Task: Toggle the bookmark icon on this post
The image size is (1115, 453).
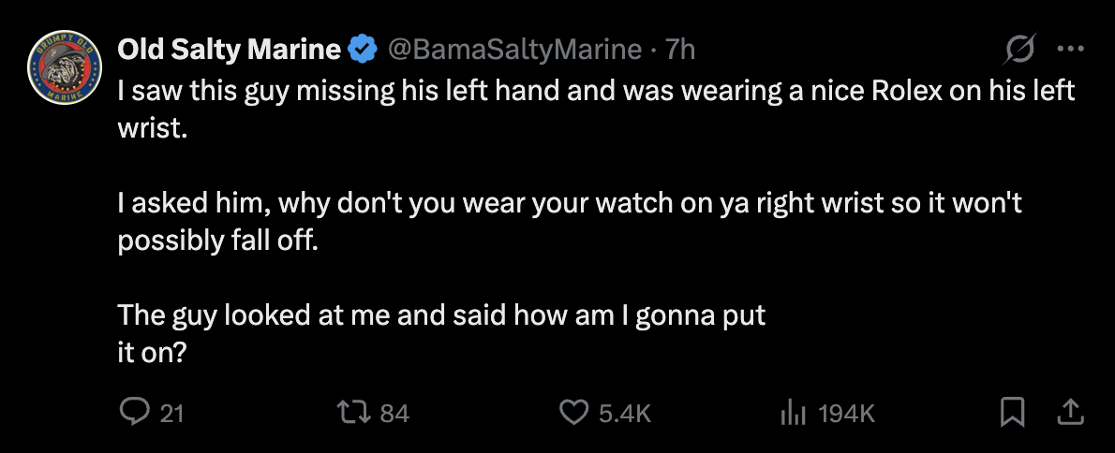Action: pyautogui.click(x=1012, y=412)
